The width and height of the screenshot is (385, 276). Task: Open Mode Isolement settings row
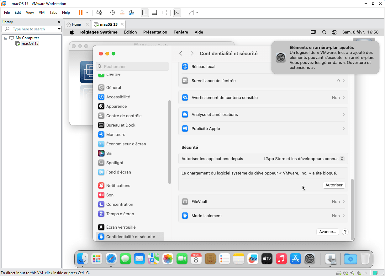click(263, 216)
